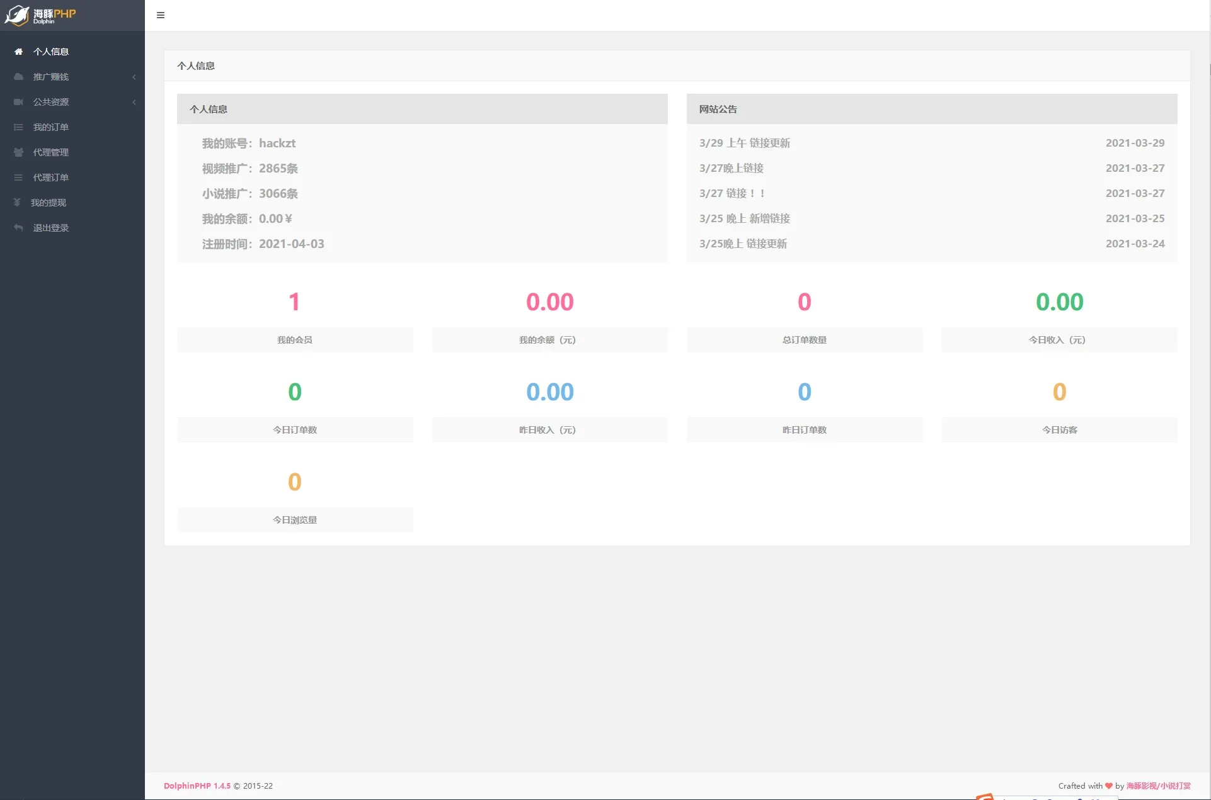The height and width of the screenshot is (800, 1211).
Task: Click the 海豚影视/小说打赏 footer link
Action: pyautogui.click(x=1158, y=786)
